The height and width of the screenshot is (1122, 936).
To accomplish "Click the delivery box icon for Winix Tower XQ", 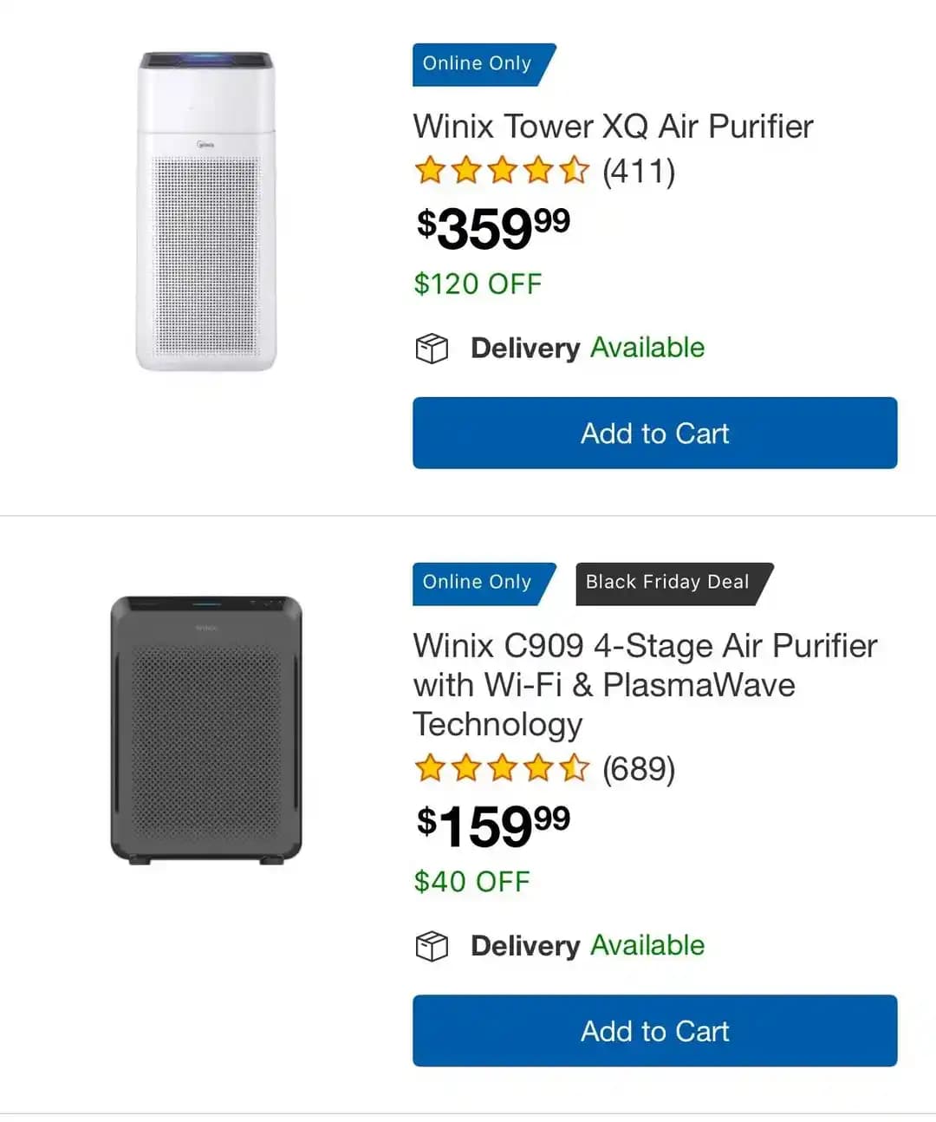I will tap(432, 348).
